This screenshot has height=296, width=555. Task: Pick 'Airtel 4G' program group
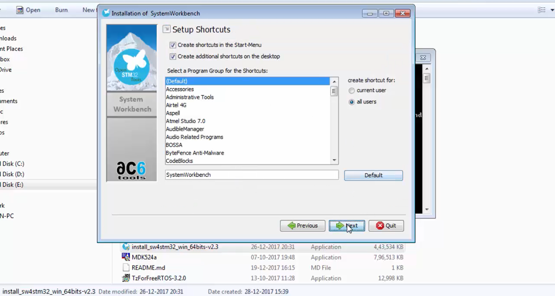247,105
